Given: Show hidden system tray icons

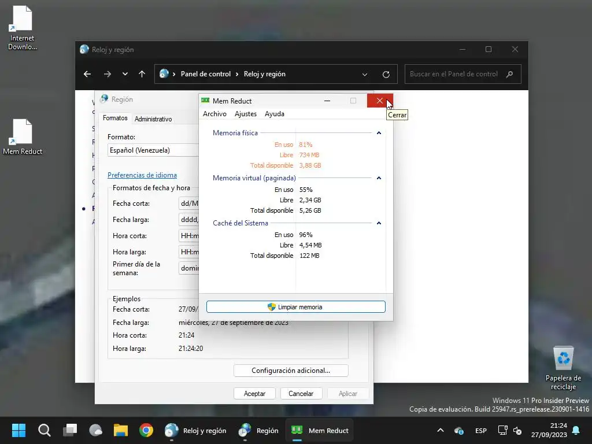Looking at the screenshot, I should point(440,430).
